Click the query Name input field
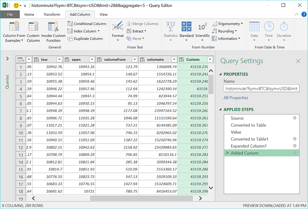The height and width of the screenshot is (209, 308). coord(261,89)
